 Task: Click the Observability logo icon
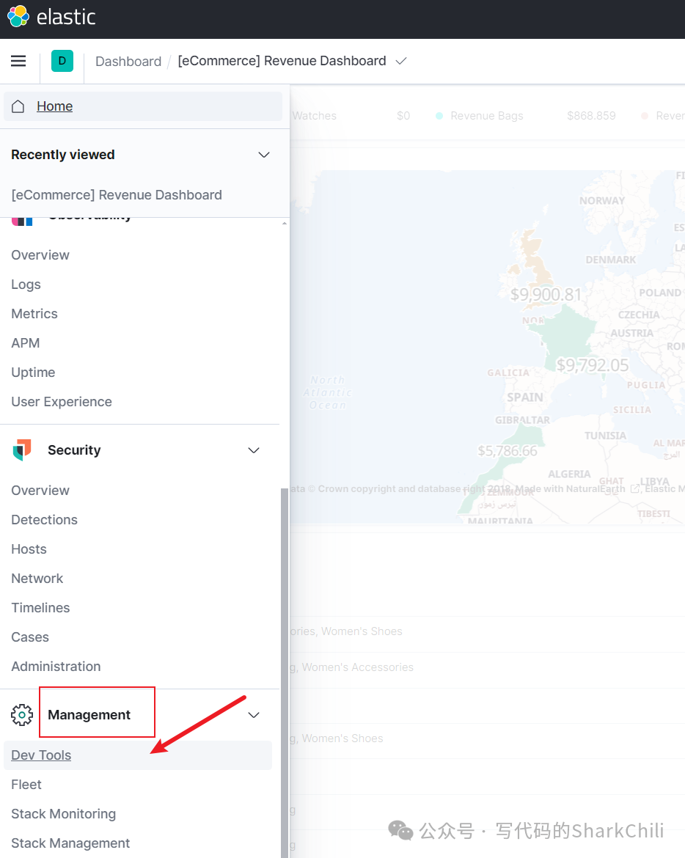22,219
